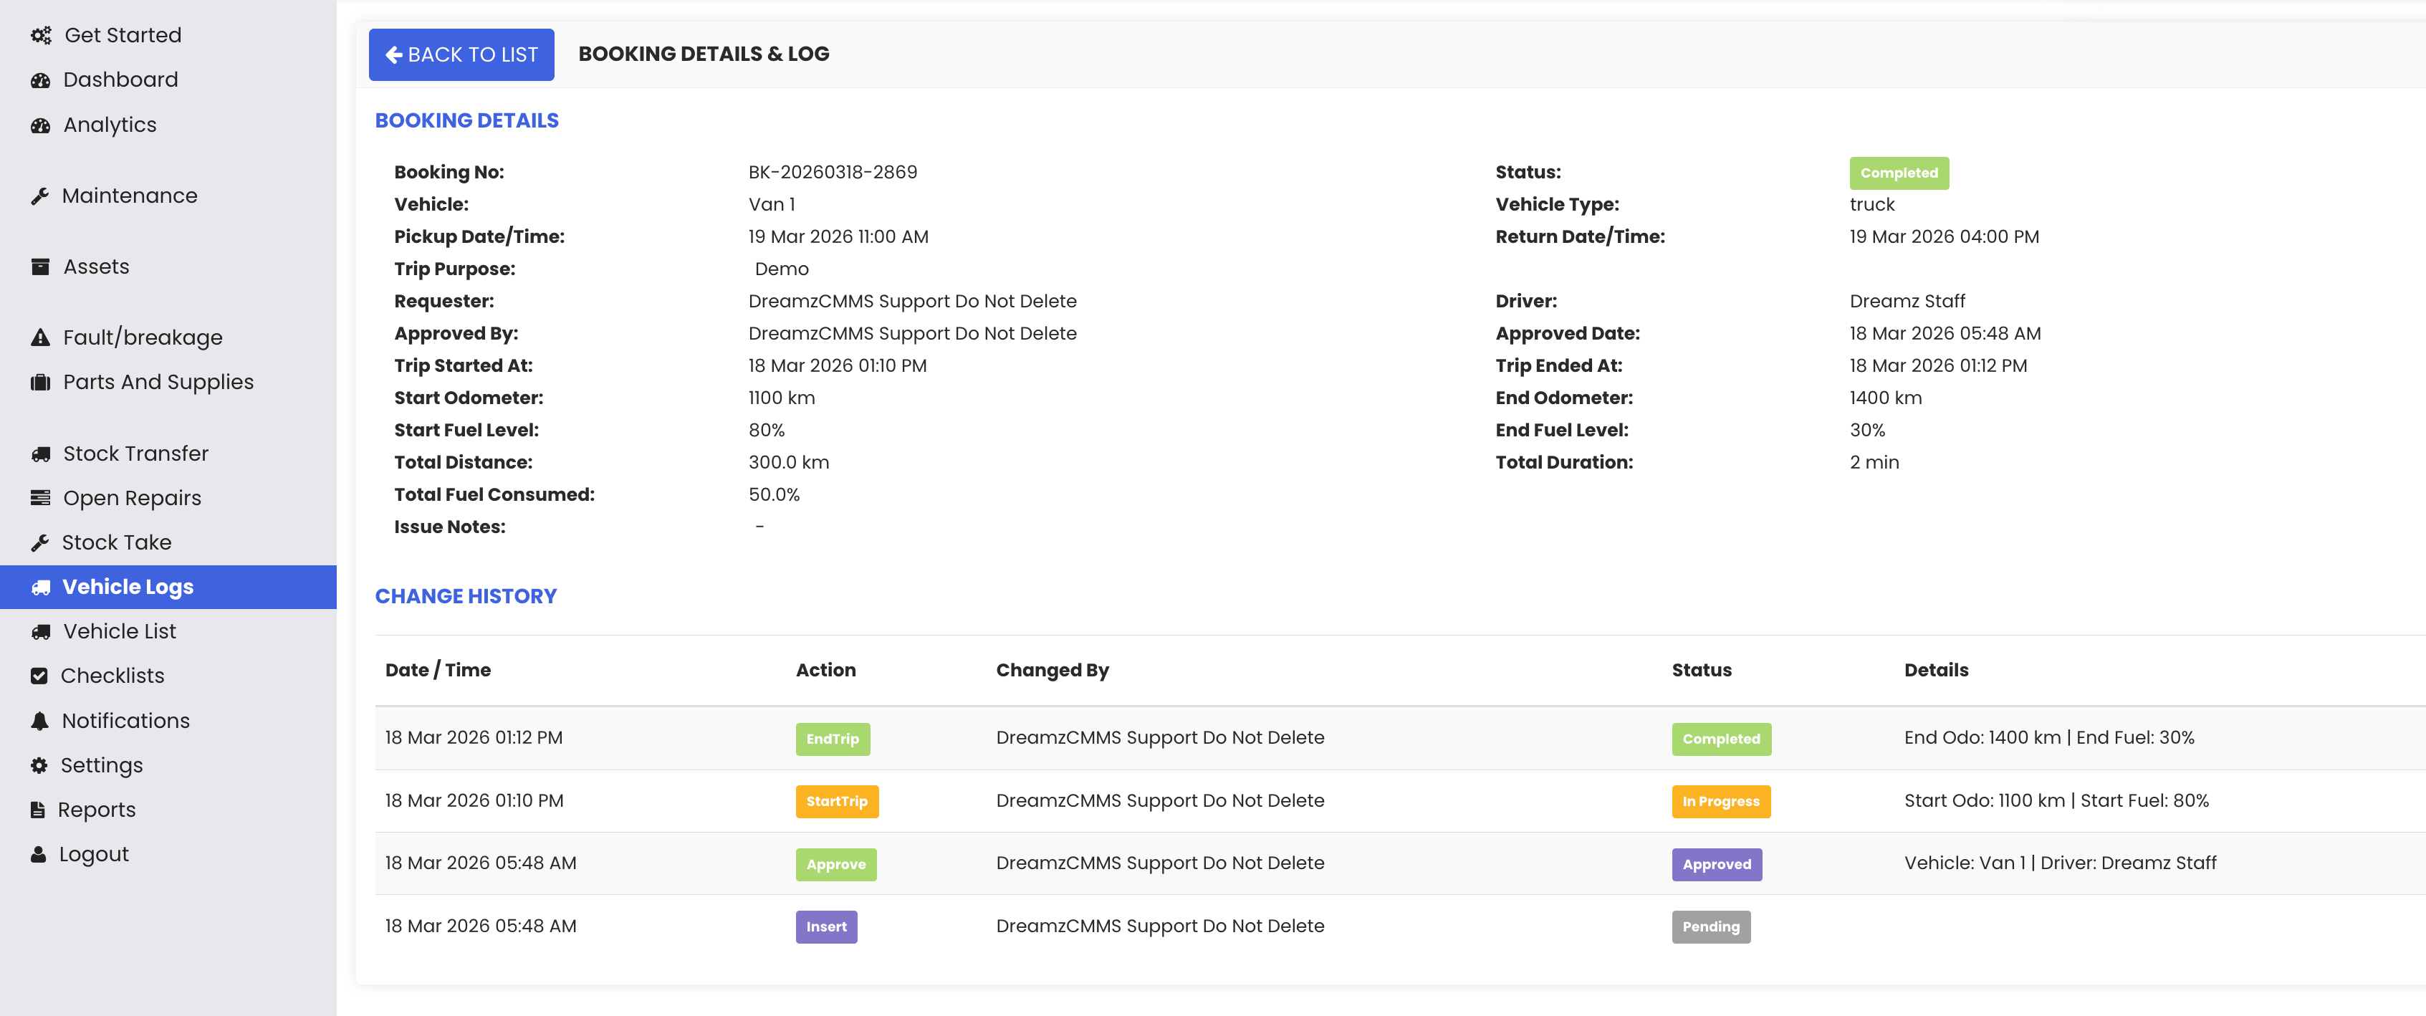Click the Notifications bell icon
This screenshot has height=1016, width=2426.
[39, 722]
